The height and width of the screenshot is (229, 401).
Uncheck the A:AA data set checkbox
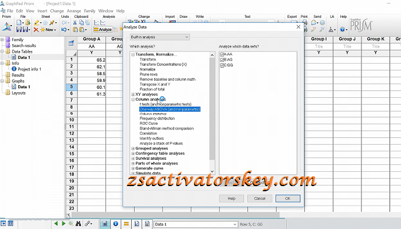[222, 54]
